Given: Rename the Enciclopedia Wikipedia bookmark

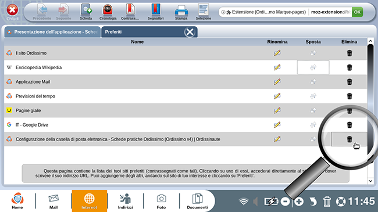Looking at the screenshot, I should coord(277,67).
